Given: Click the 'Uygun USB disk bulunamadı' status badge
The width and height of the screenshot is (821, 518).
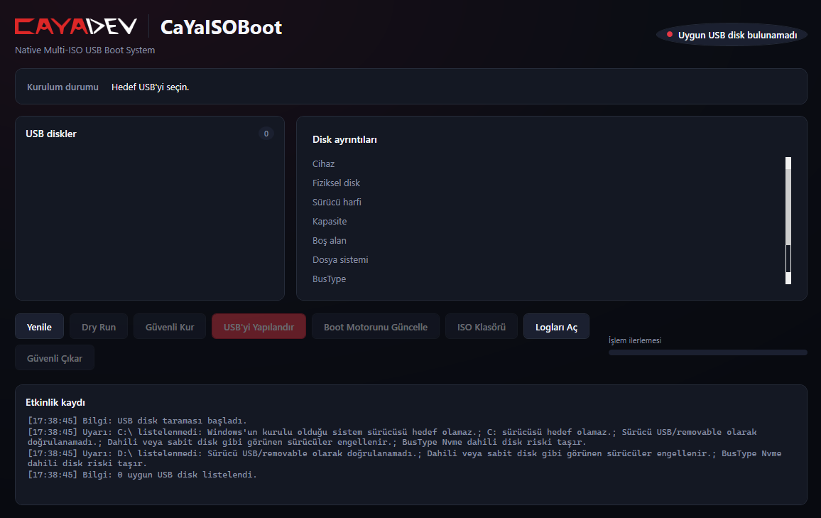Looking at the screenshot, I should click(732, 35).
